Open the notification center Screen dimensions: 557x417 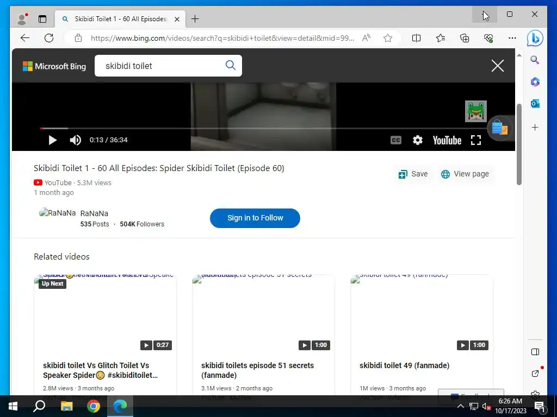[x=539, y=406]
